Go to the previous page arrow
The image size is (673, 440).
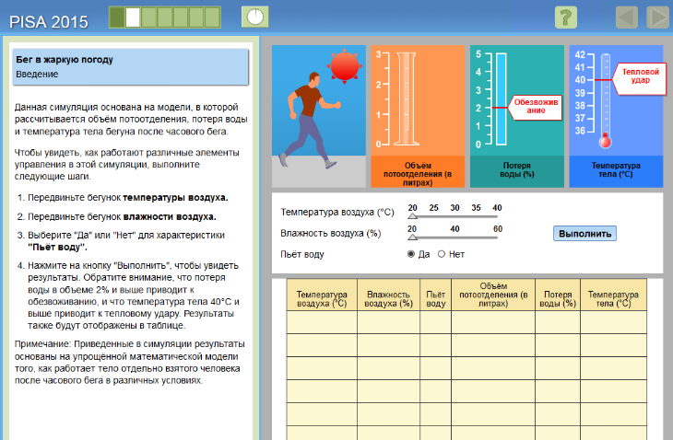pos(627,17)
